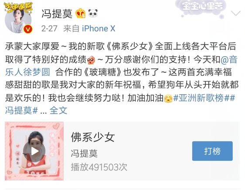Play the 佛系少女 song
The height and width of the screenshot is (190, 245).
(x=34, y=151)
